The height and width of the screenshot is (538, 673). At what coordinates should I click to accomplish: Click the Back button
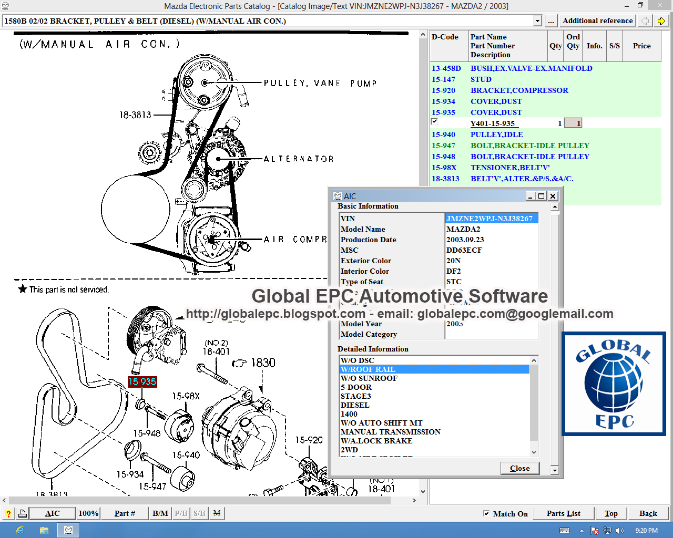648,513
